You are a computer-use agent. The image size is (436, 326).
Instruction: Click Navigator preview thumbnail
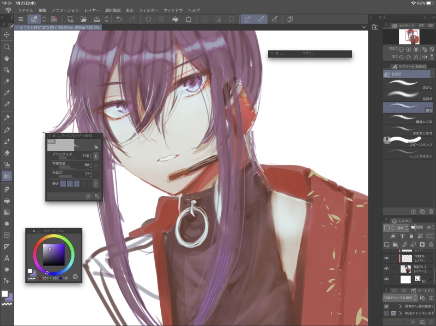coord(409,36)
